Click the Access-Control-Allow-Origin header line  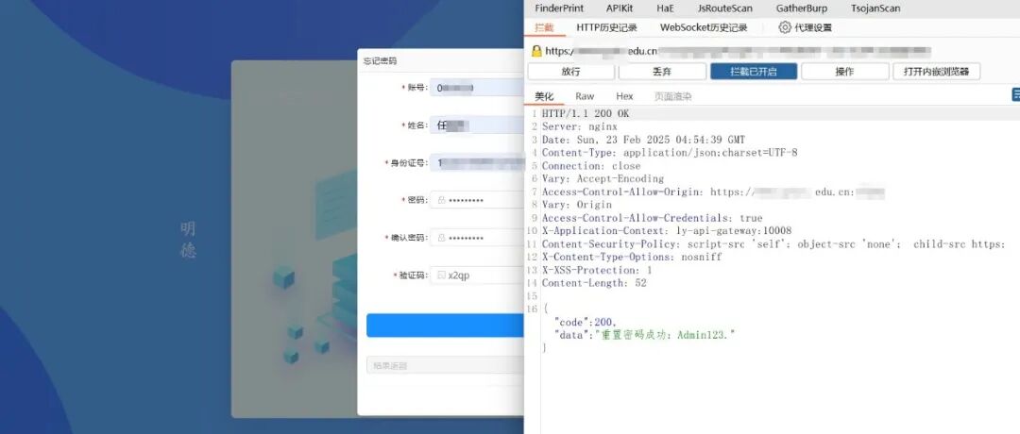point(714,192)
